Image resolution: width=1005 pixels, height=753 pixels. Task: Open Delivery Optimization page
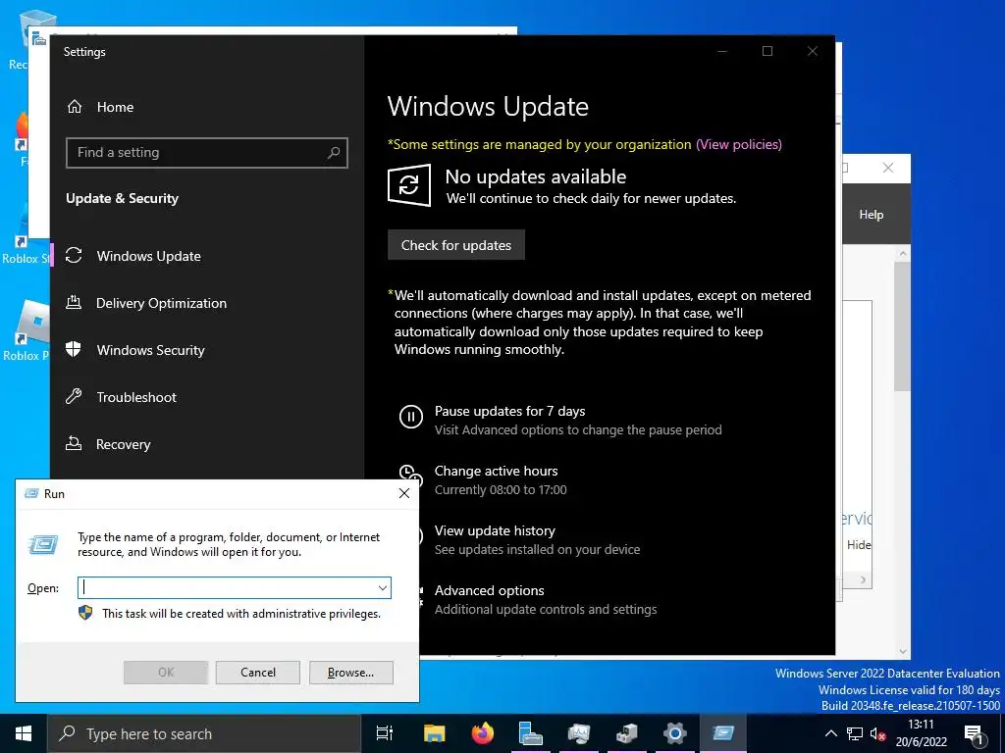161,303
